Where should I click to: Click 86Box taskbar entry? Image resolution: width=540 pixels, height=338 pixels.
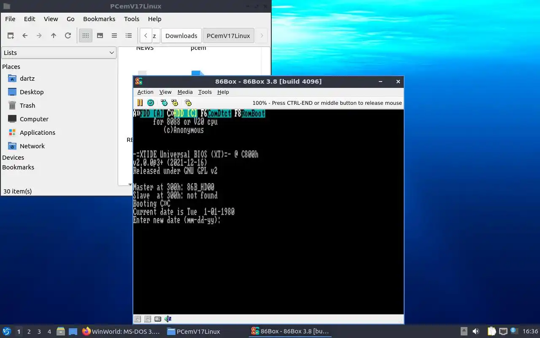click(290, 332)
